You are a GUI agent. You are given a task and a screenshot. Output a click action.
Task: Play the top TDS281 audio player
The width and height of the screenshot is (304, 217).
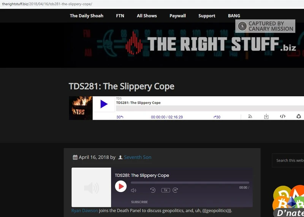[x=104, y=104]
